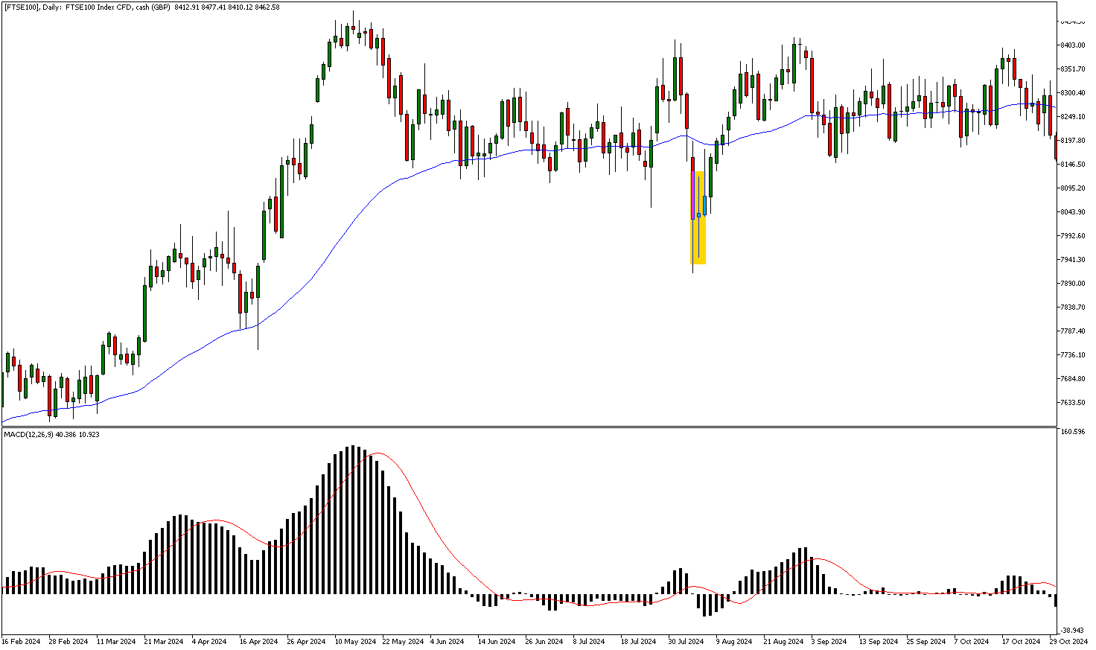Click the 11 Mar 2024 date label

[116, 641]
